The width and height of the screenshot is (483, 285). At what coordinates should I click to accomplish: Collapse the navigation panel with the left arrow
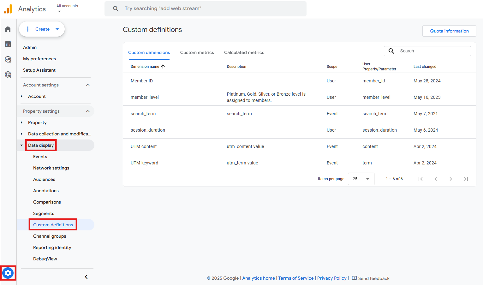[86, 277]
